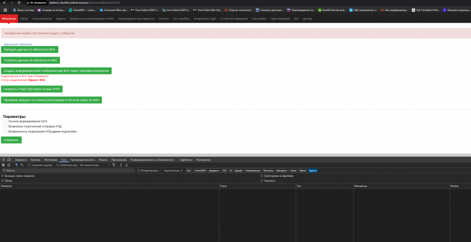Viewport: 471px width, 242px height.
Task: Open the 'Ещё фильтры' dropdown
Action: pos(174,171)
